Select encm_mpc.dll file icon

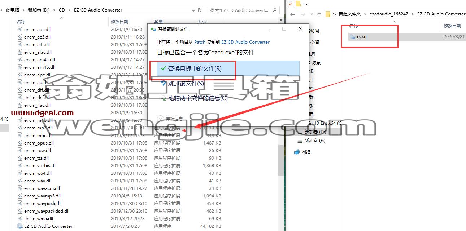(x=19, y=136)
